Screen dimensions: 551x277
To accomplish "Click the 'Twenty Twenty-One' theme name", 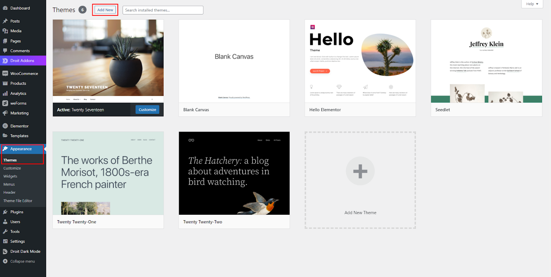I will (x=76, y=222).
